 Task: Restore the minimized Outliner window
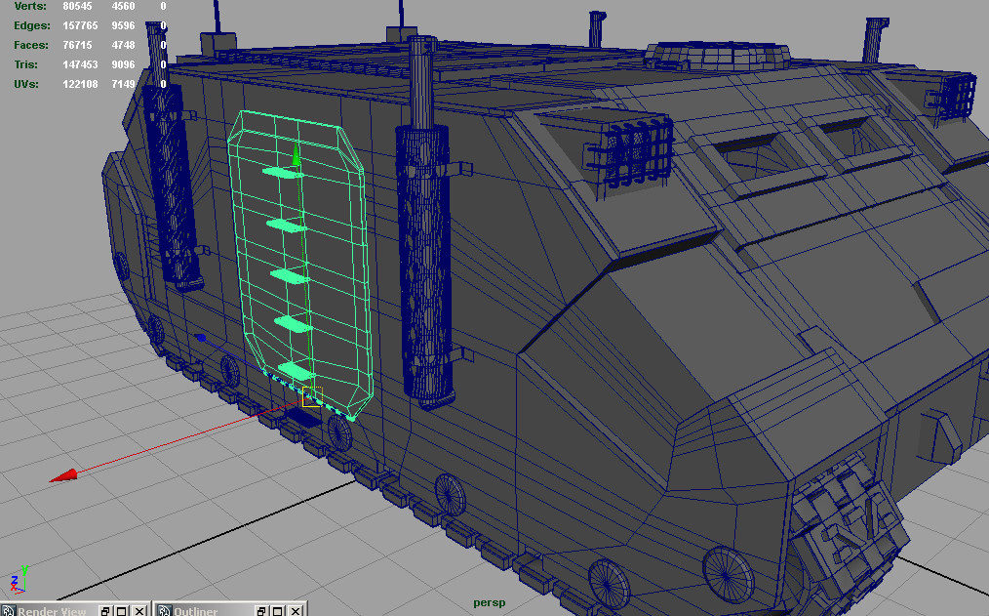261,611
